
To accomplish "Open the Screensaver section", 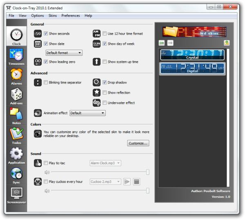I will coord(16,195).
